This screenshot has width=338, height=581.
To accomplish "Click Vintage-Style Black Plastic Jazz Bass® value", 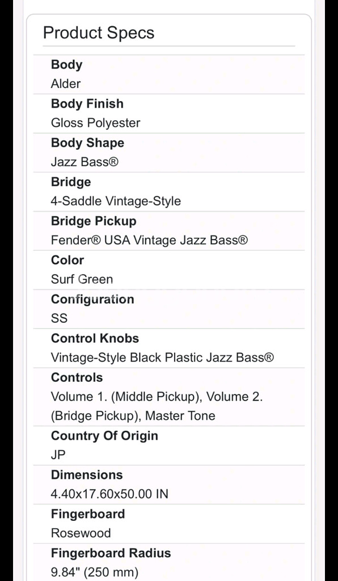I will [162, 357].
